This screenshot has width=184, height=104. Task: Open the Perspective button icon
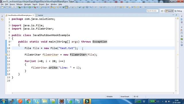(x=162, y=11)
